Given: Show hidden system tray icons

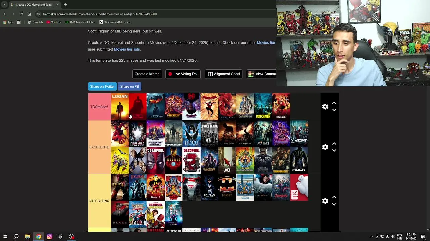Looking at the screenshot, I should 371,237.
